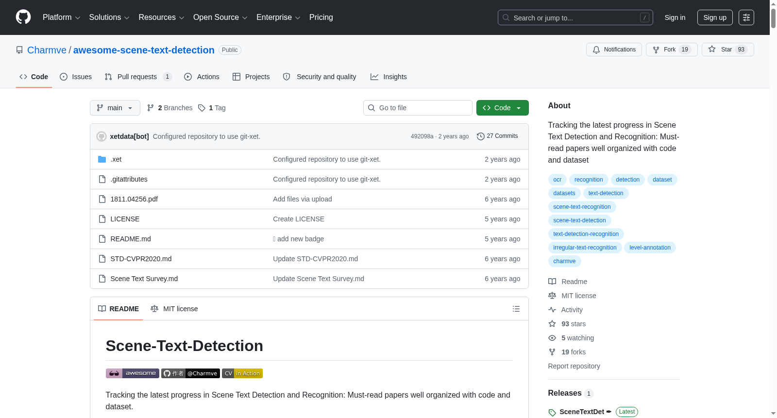Viewport: 777px width, 418px height.
Task: Click the Activity pulse icon
Action: click(x=552, y=310)
